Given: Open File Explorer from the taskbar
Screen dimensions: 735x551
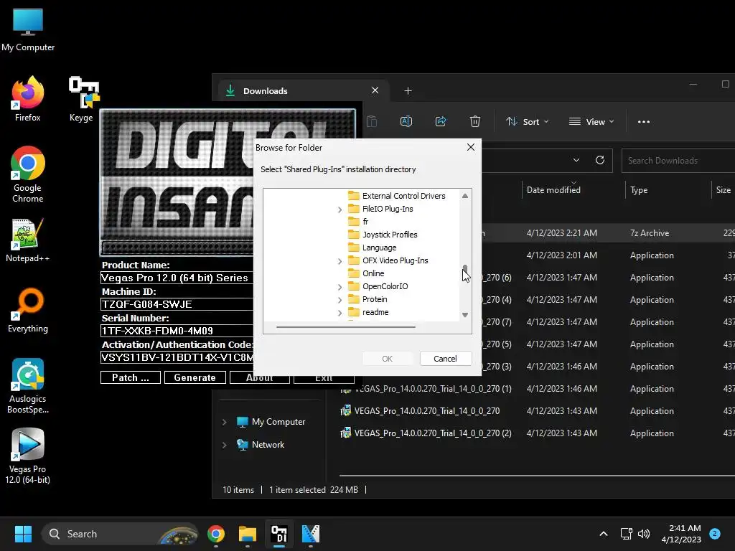Looking at the screenshot, I should (x=248, y=534).
